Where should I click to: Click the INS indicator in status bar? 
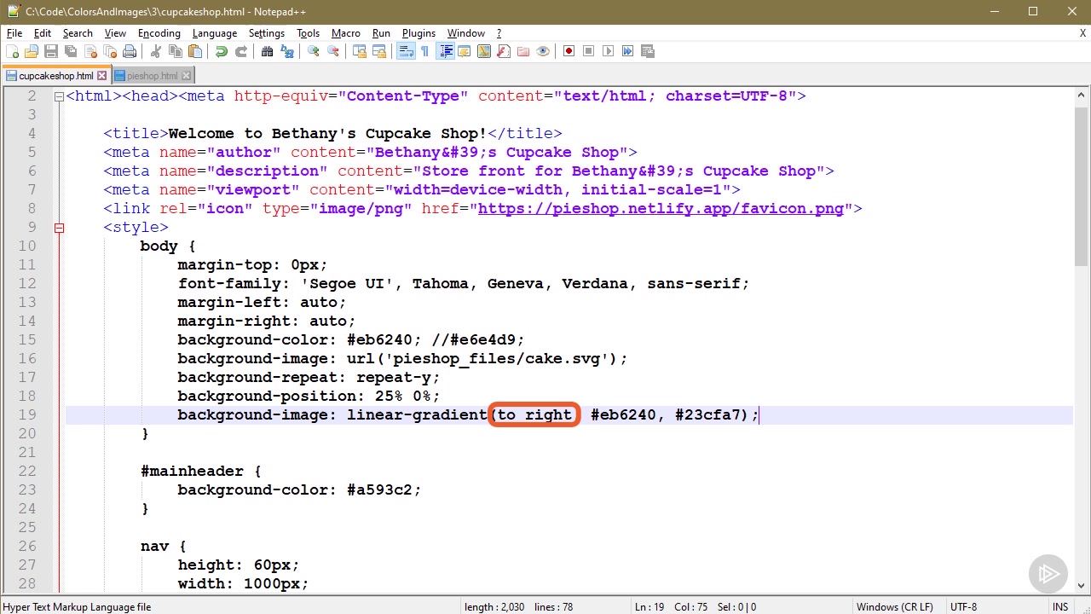click(1059, 607)
